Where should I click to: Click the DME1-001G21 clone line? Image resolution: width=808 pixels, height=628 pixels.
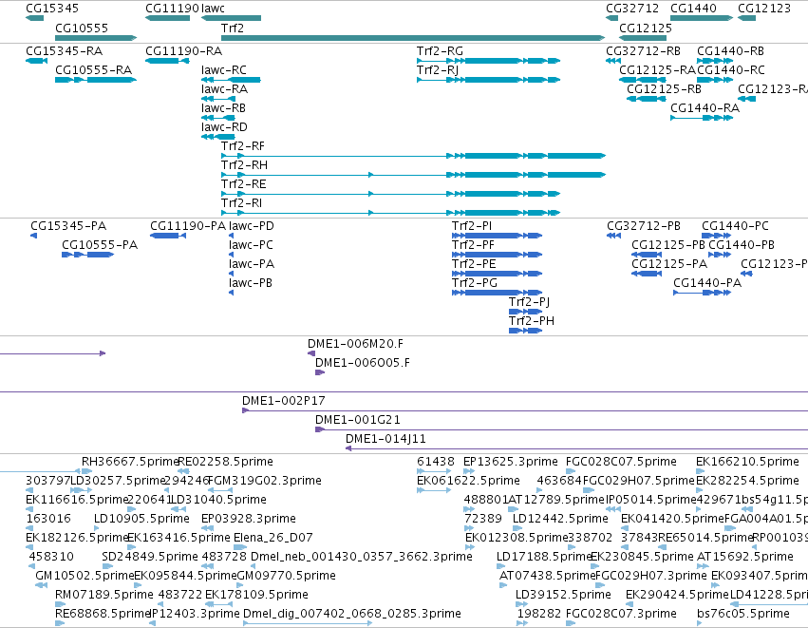(562, 430)
